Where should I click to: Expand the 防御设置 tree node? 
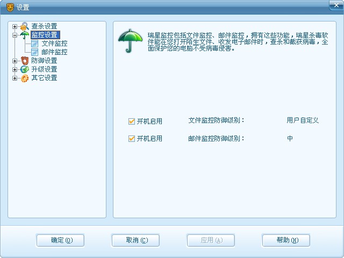click(15, 61)
